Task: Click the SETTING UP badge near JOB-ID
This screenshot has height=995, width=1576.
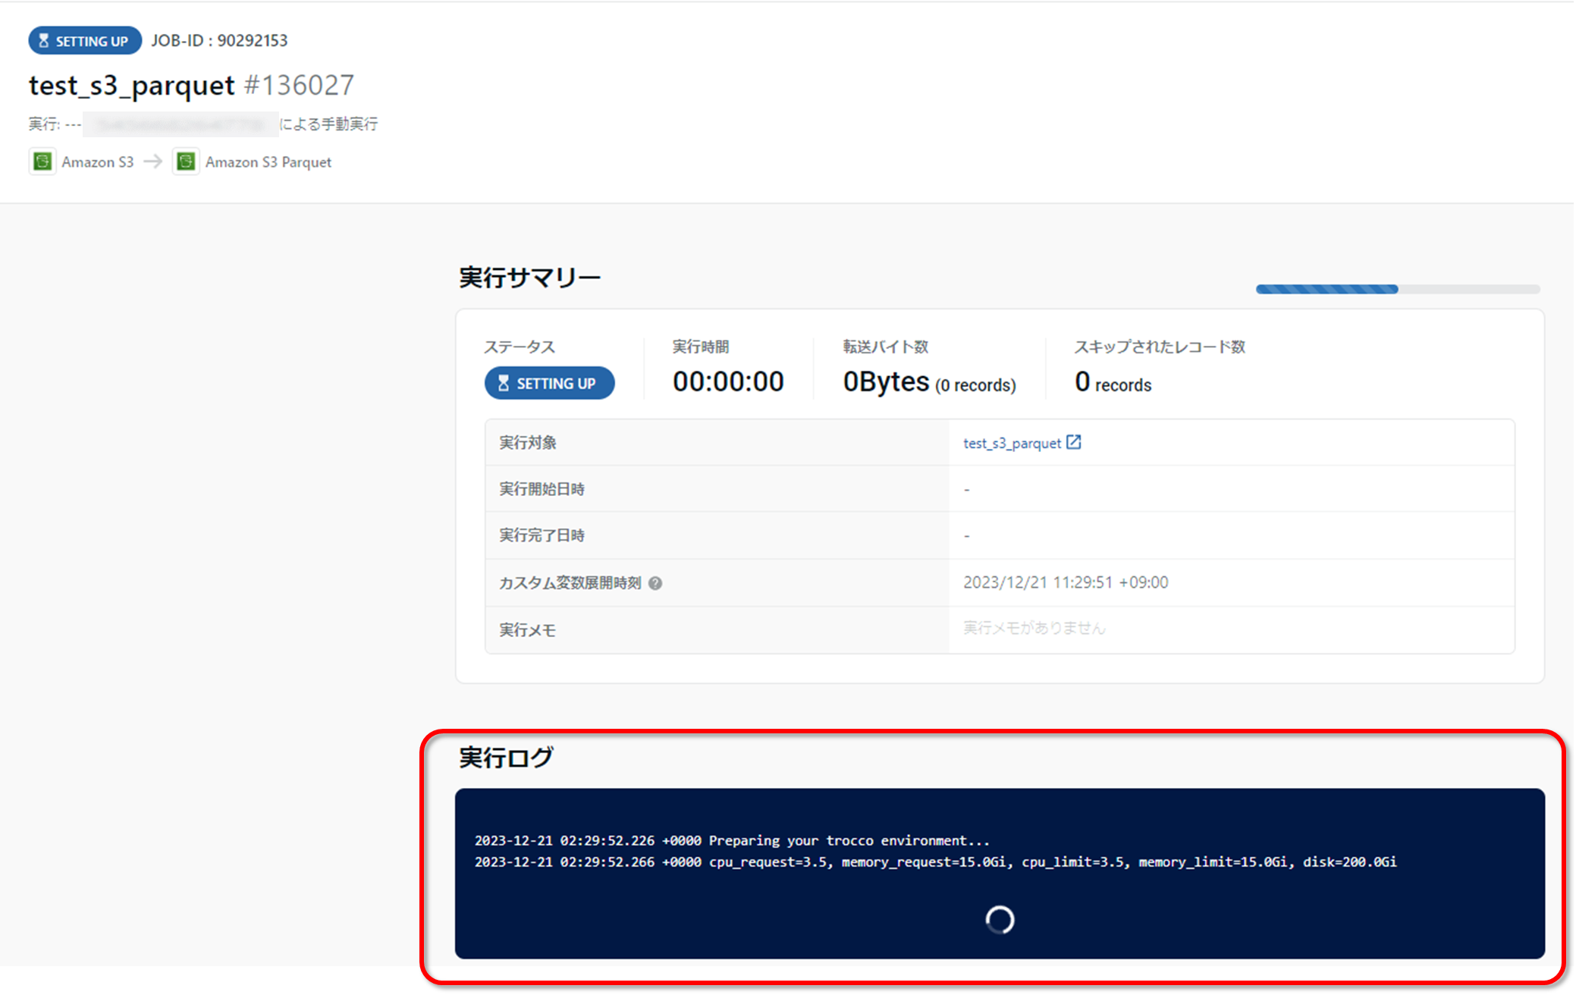Action: [x=85, y=41]
